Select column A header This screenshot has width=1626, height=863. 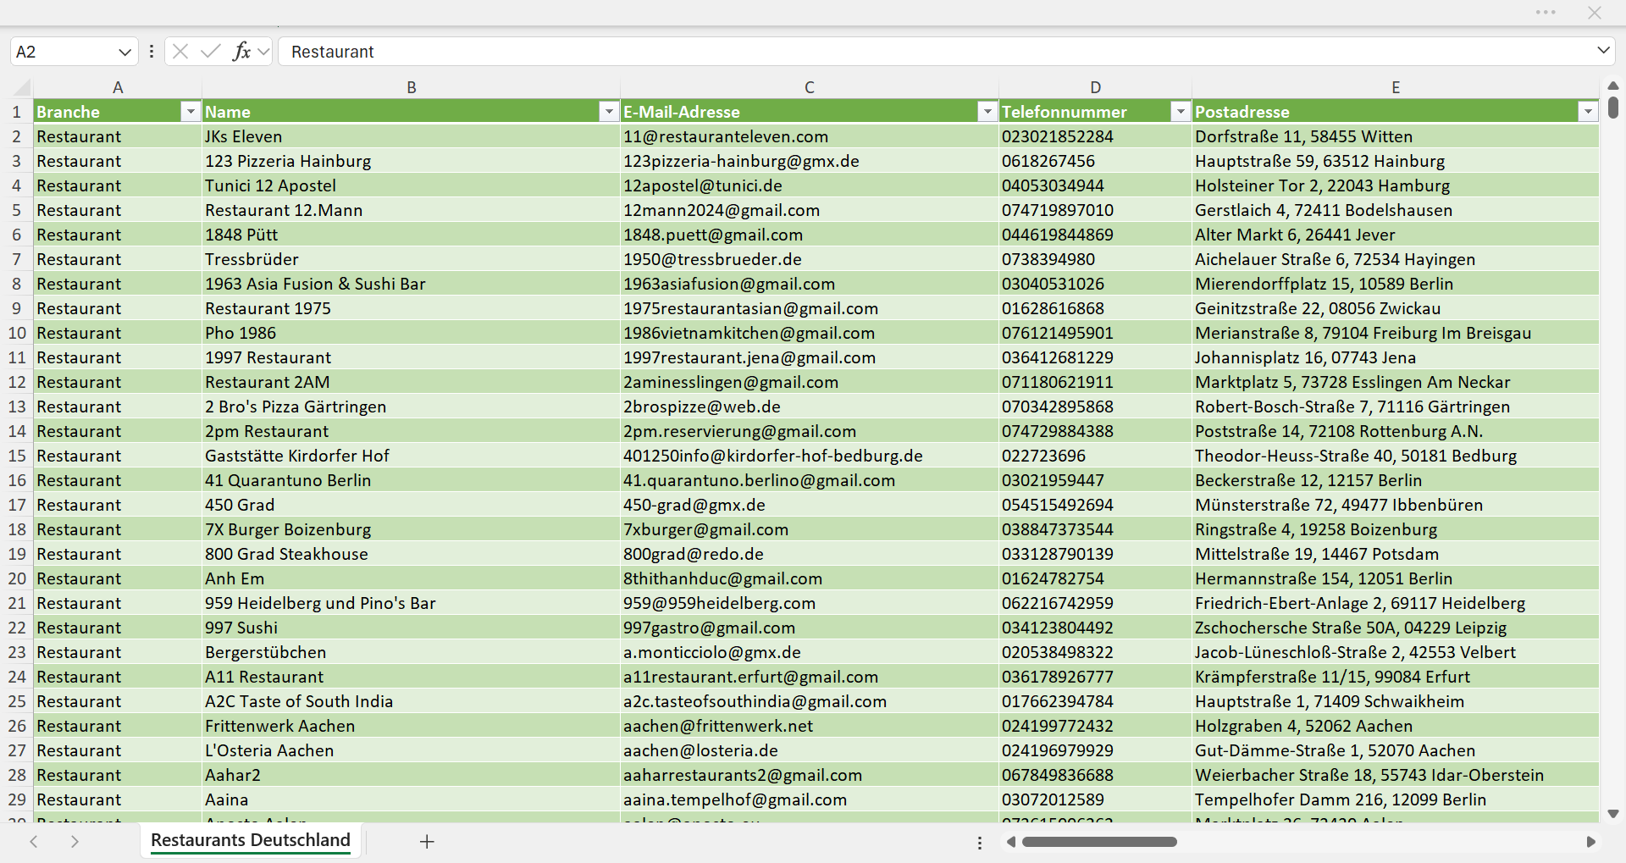click(x=118, y=87)
